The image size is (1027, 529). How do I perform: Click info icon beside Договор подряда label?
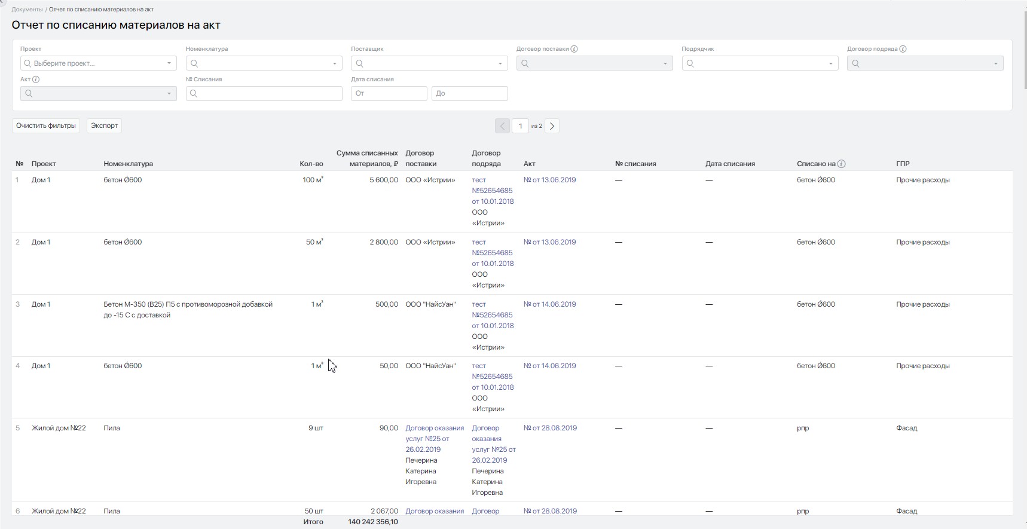tap(903, 49)
